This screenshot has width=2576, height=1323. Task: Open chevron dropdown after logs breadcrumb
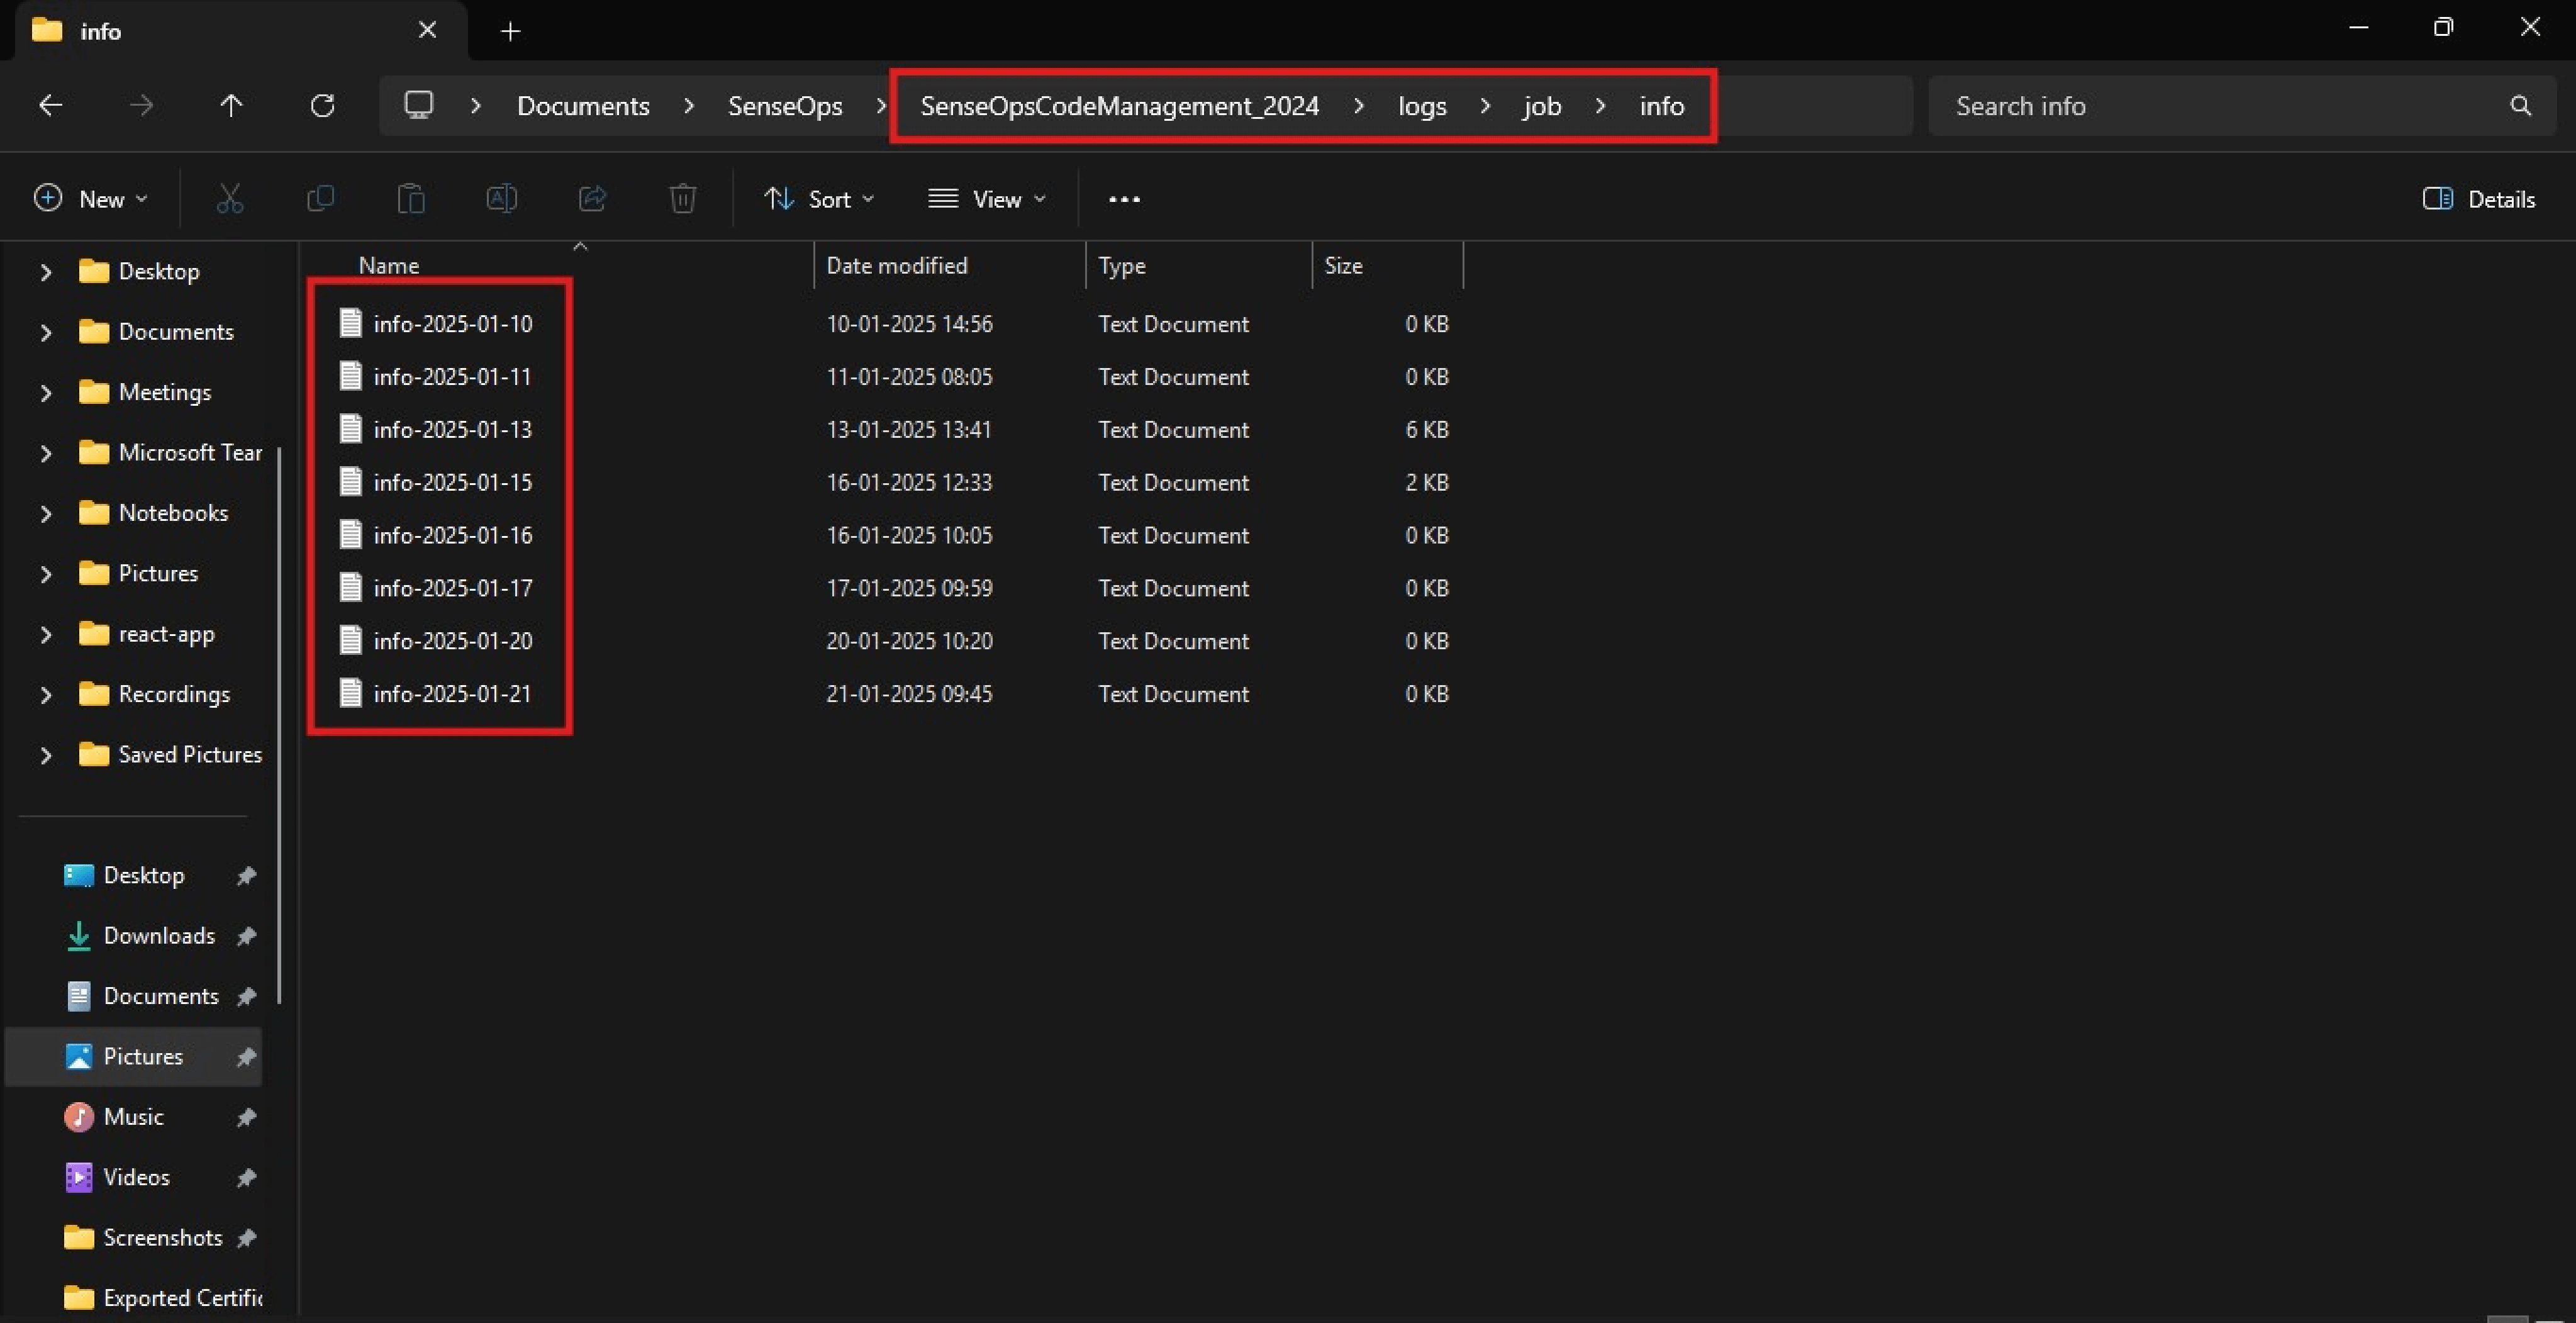pos(1485,105)
